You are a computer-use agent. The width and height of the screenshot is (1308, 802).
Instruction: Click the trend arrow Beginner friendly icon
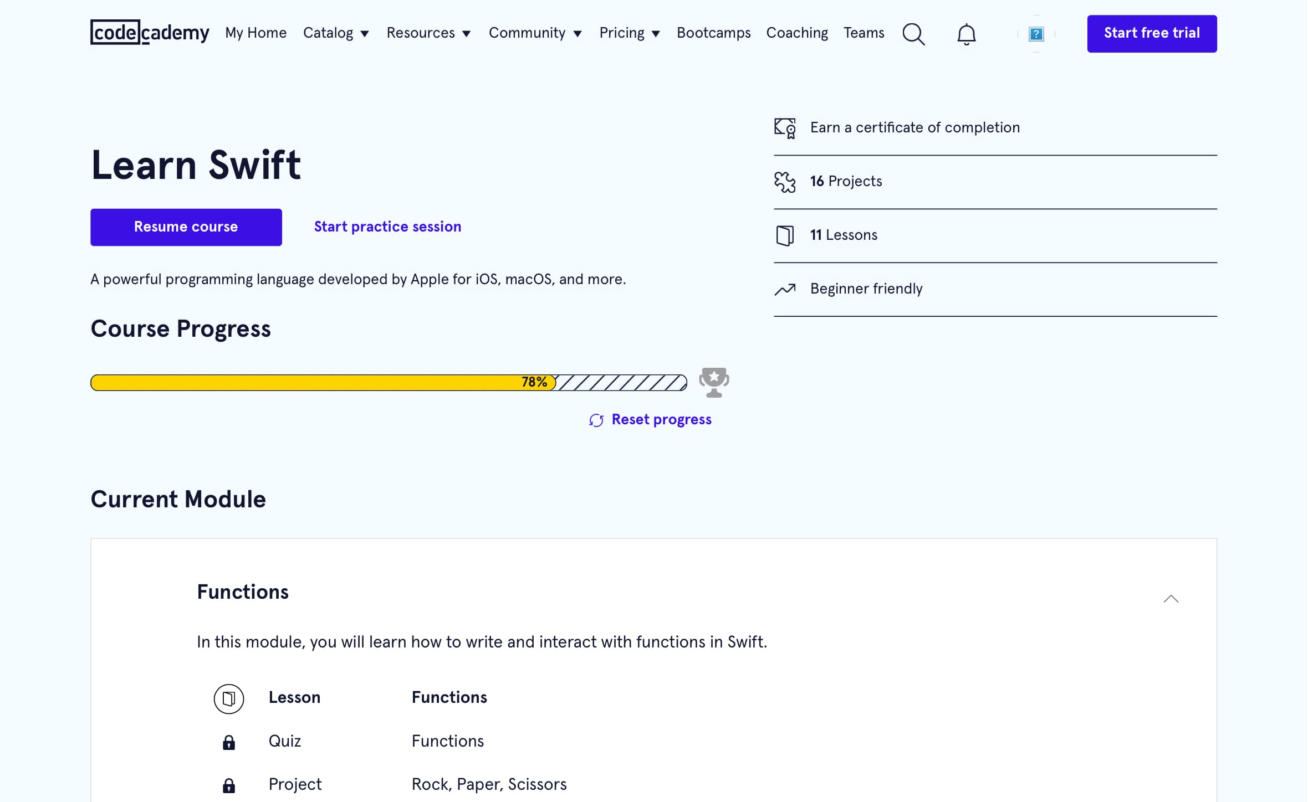785,289
